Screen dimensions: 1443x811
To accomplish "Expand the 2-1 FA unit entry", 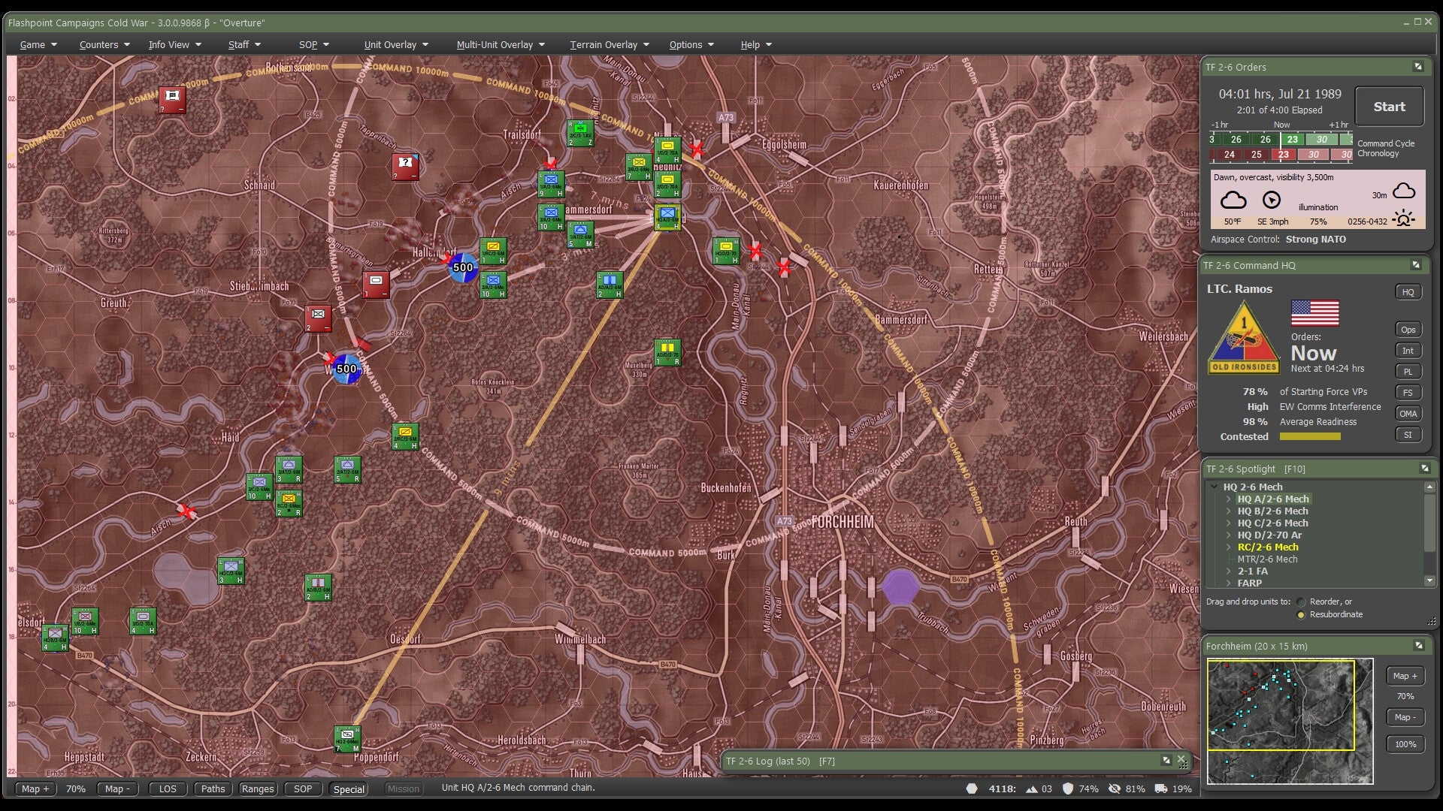I will tap(1229, 571).
